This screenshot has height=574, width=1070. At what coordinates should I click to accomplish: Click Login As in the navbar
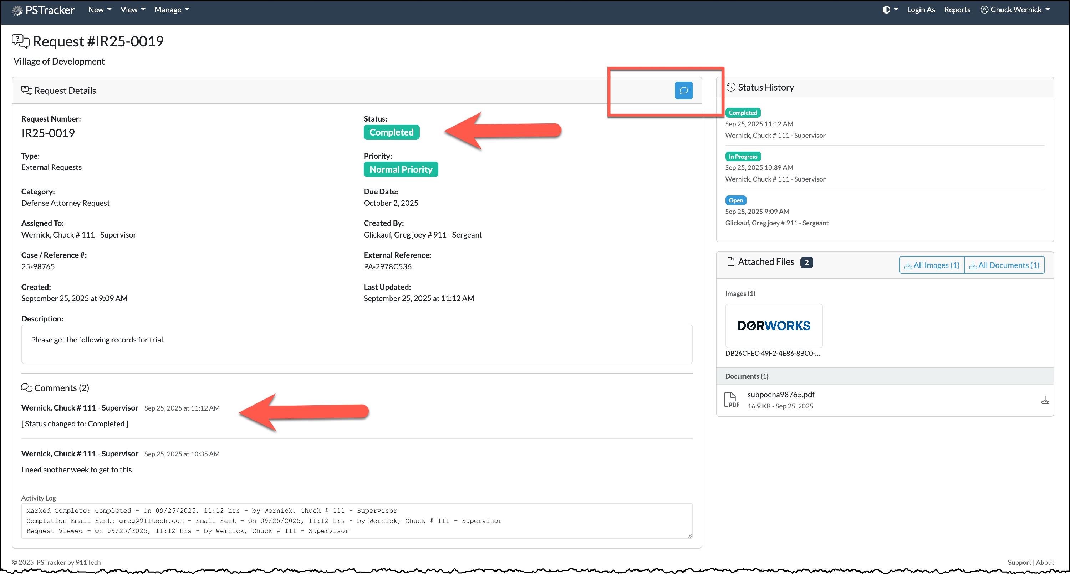click(921, 10)
